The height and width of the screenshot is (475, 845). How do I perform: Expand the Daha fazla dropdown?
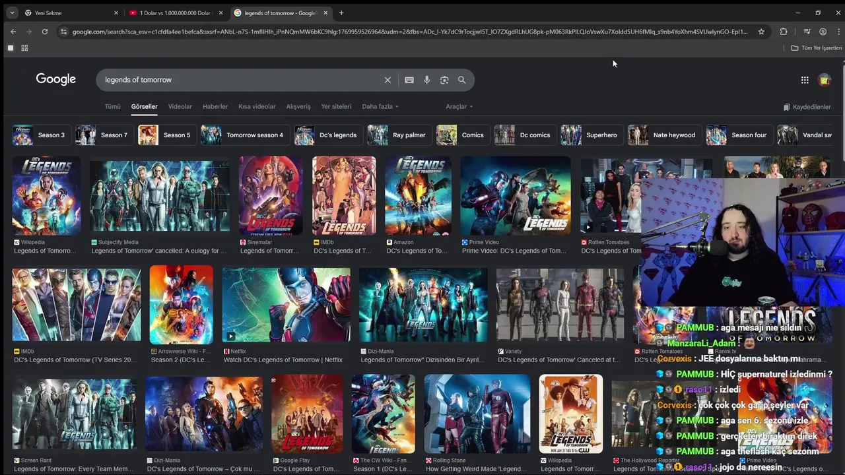[x=380, y=106]
